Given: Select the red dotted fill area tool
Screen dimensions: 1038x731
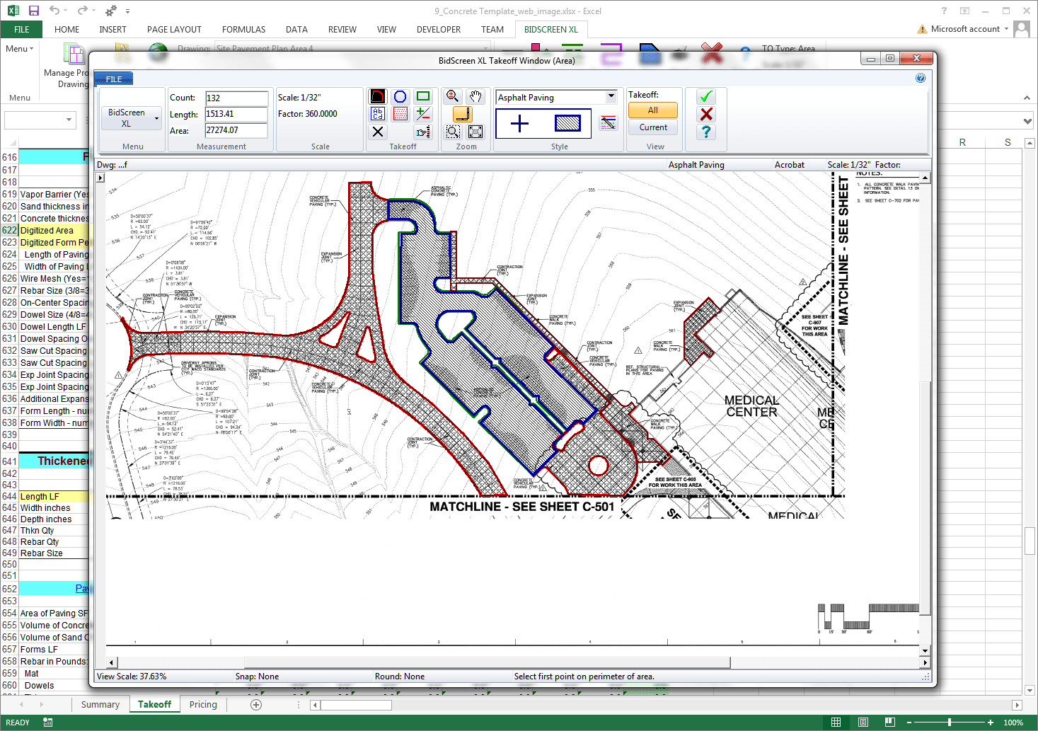Looking at the screenshot, I should (x=400, y=114).
